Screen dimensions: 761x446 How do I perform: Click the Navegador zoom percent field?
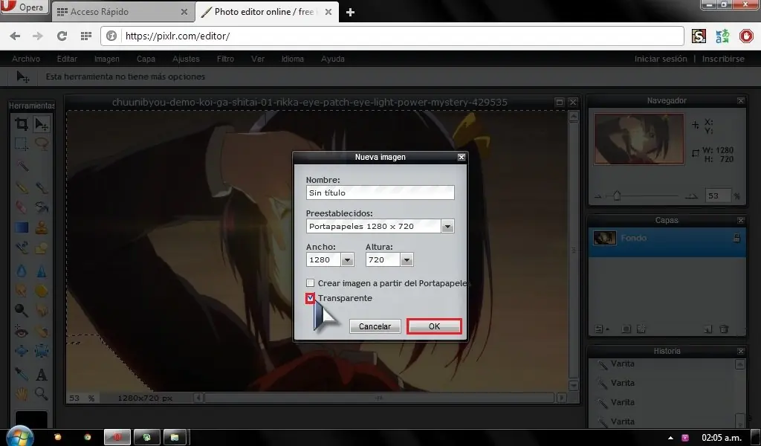pos(718,196)
